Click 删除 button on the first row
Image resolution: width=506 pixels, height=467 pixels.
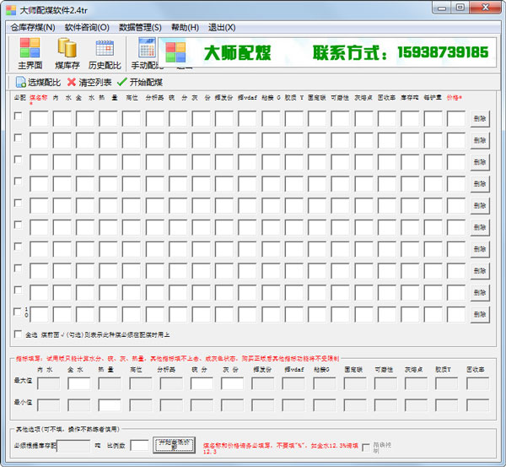tap(479, 118)
